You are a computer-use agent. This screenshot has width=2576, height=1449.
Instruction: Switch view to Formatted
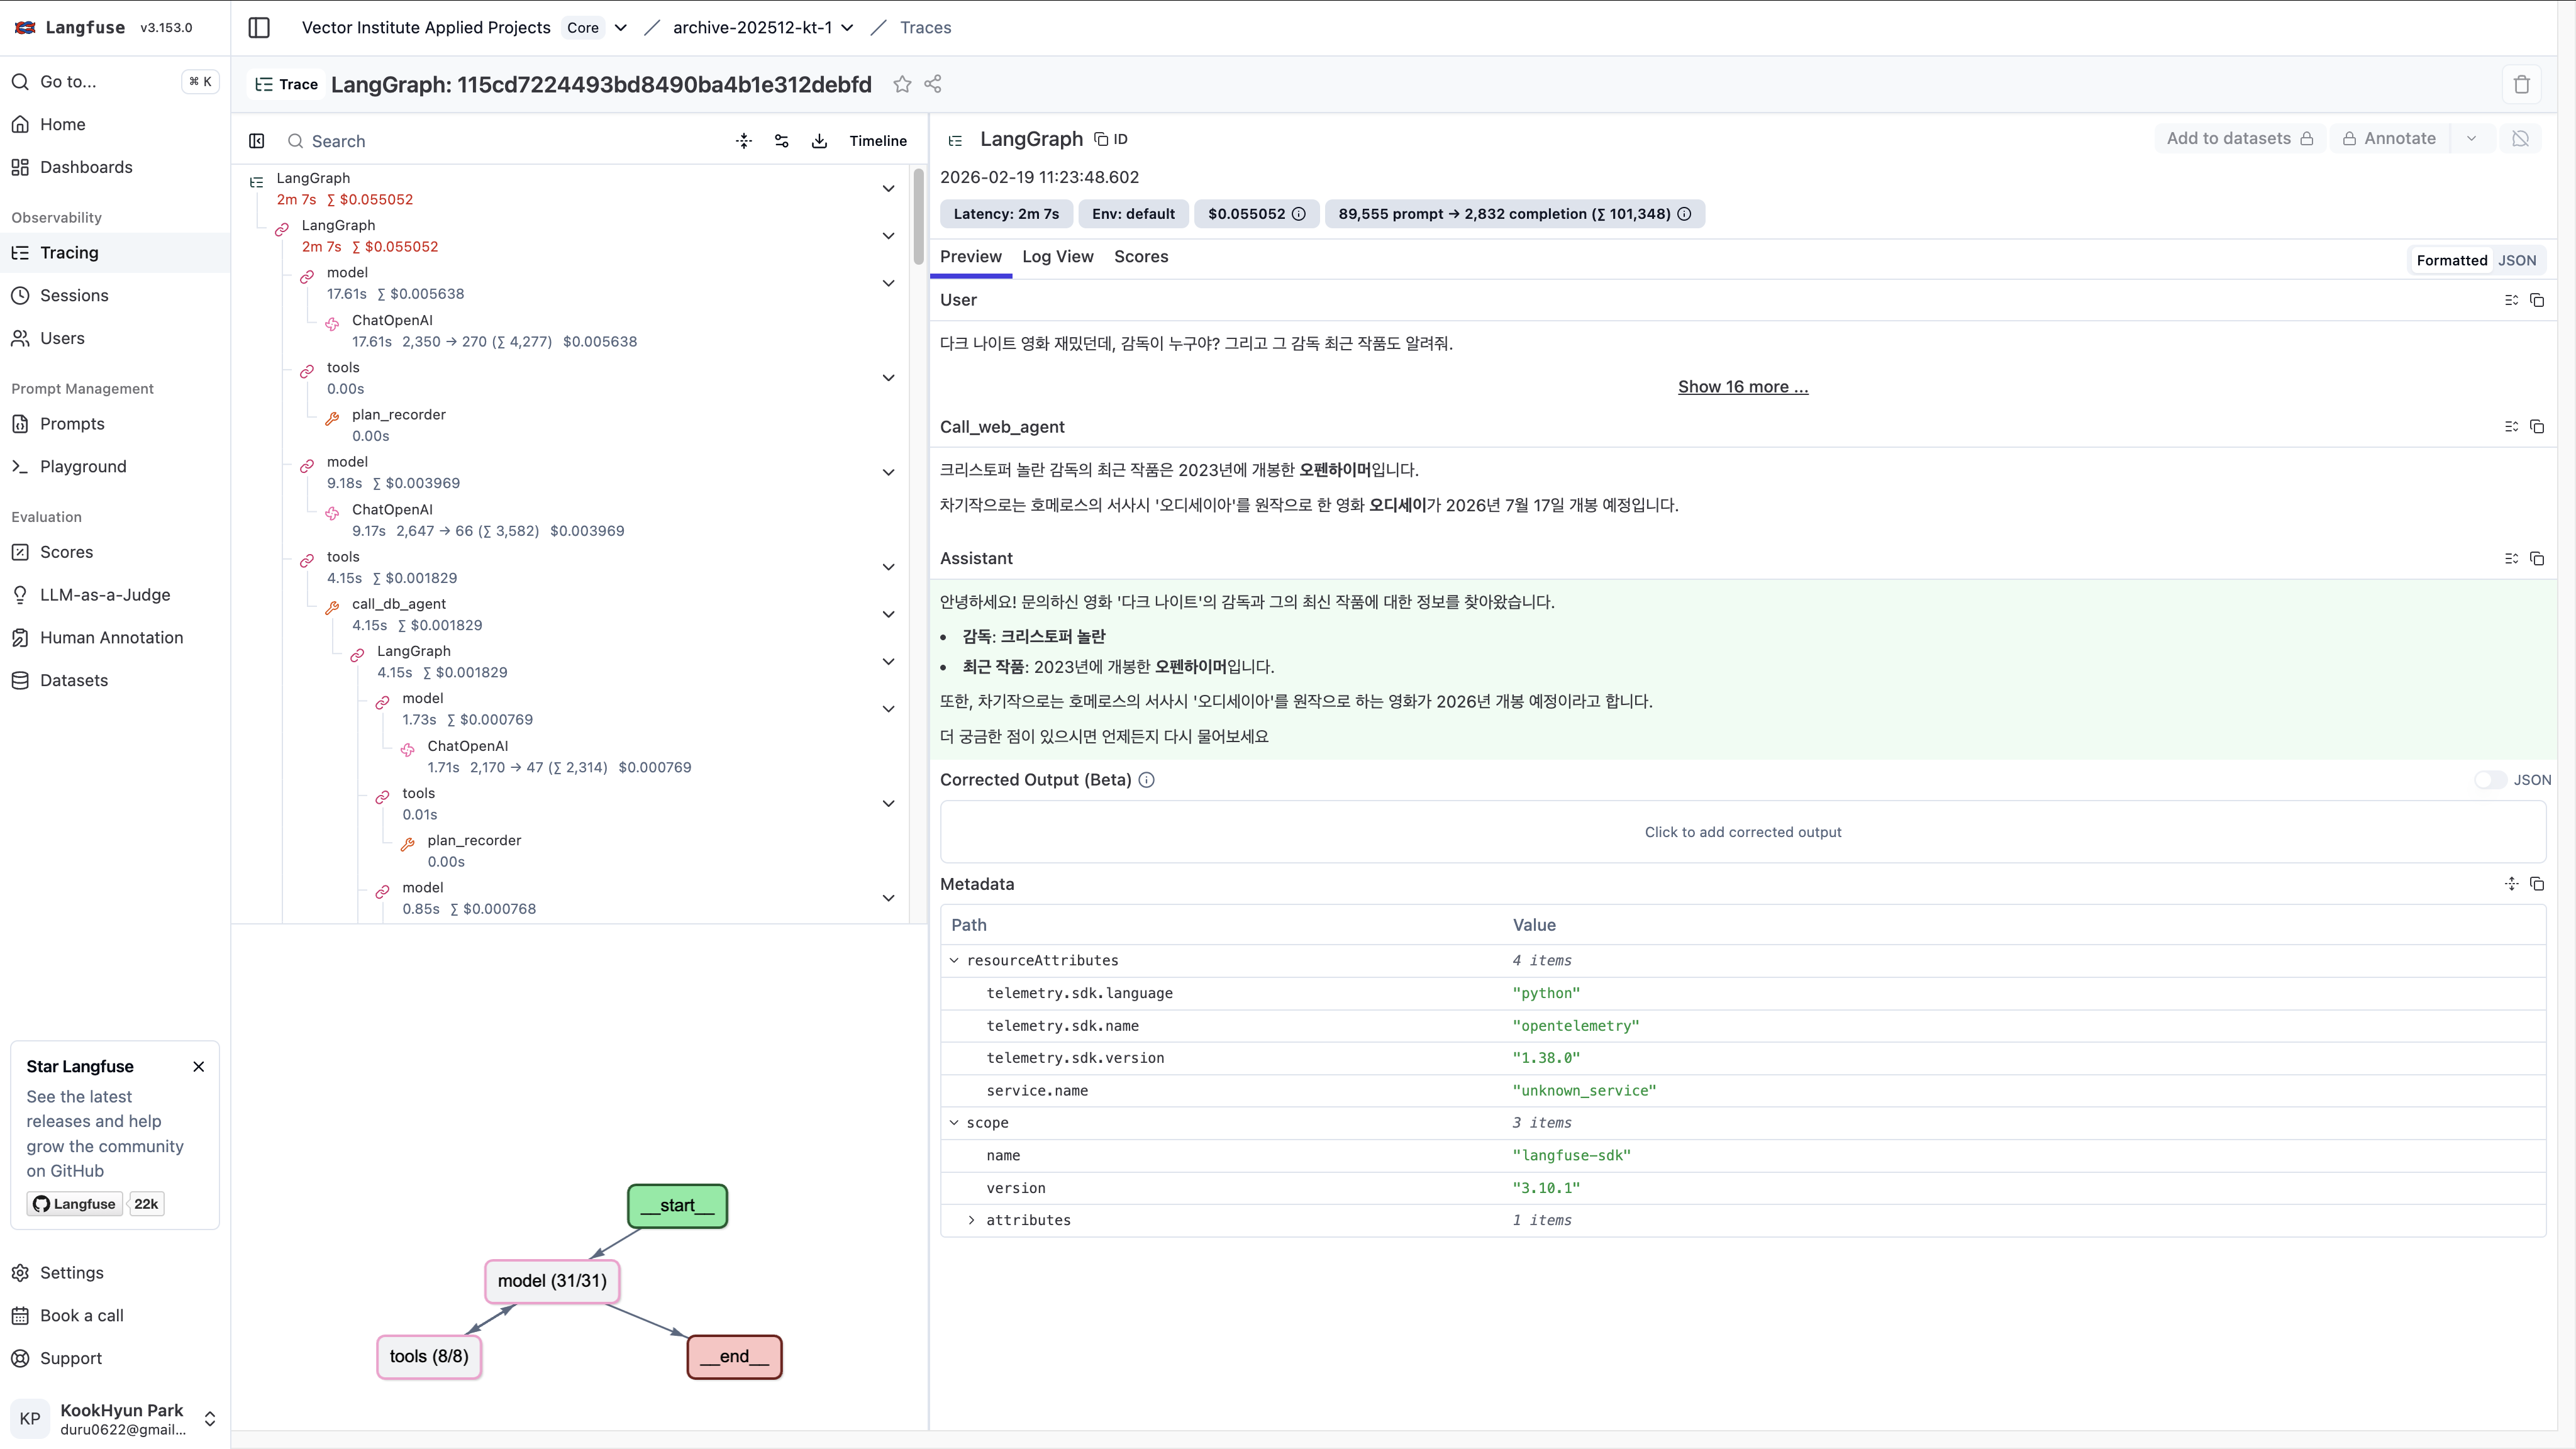point(2451,261)
